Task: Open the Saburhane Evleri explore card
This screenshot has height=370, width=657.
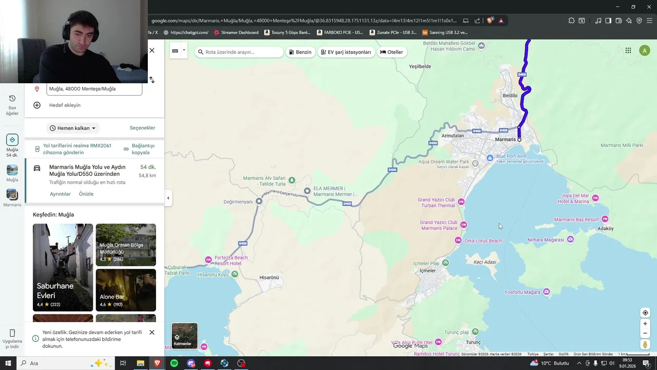Action: 63,267
